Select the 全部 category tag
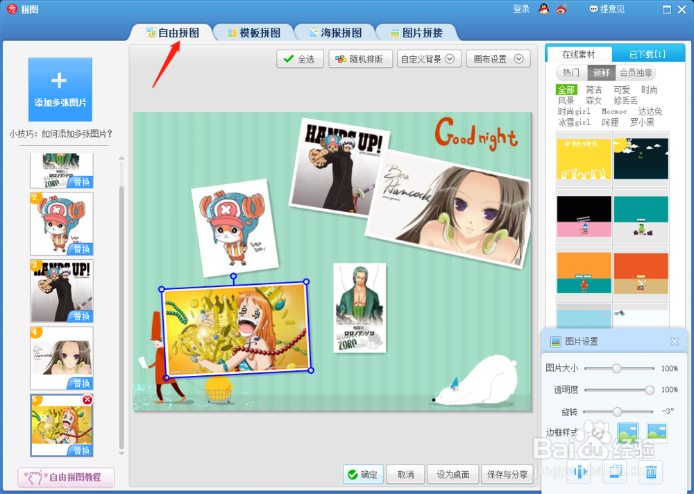 coord(566,90)
